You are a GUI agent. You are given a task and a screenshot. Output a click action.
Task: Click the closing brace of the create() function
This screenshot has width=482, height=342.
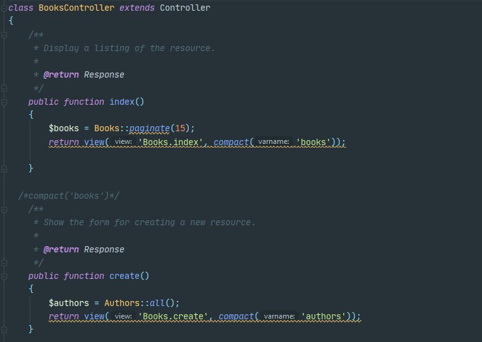pyautogui.click(x=31, y=329)
